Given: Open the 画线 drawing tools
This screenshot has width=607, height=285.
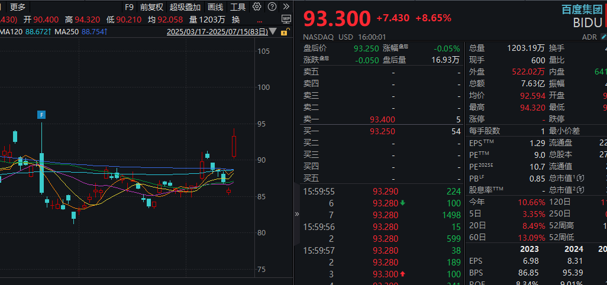Looking at the screenshot, I should pyautogui.click(x=215, y=7).
